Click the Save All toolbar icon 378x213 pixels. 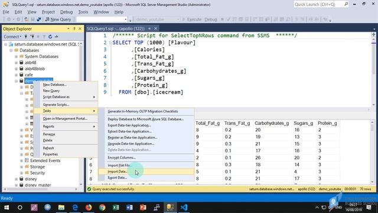(39, 20)
